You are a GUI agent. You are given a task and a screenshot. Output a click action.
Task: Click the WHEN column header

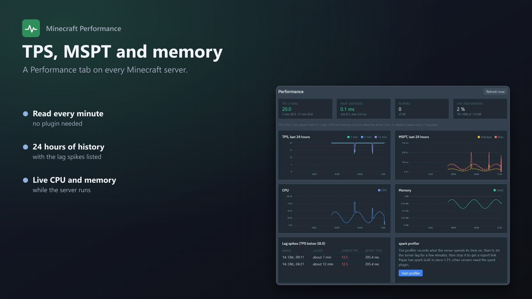287,251
